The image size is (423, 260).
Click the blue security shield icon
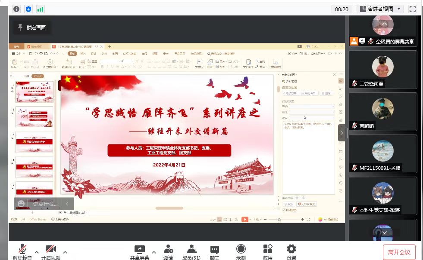click(x=28, y=9)
